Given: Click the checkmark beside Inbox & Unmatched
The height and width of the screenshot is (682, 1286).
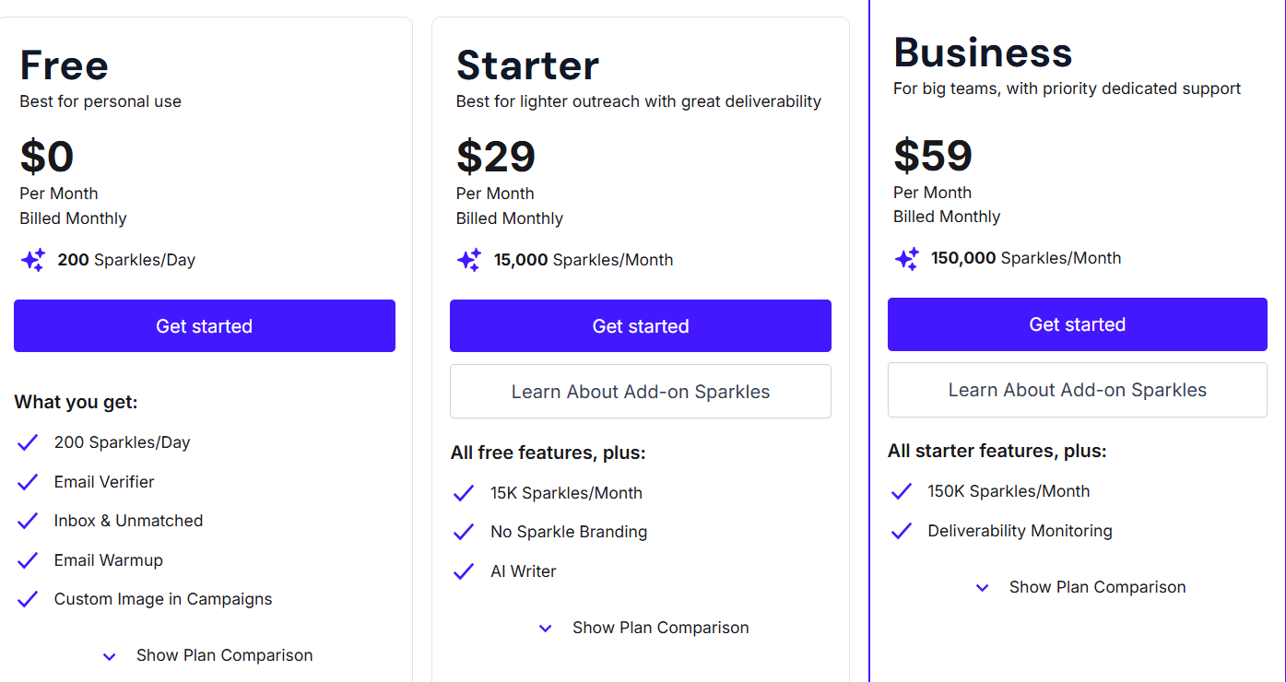Looking at the screenshot, I should (x=27, y=519).
